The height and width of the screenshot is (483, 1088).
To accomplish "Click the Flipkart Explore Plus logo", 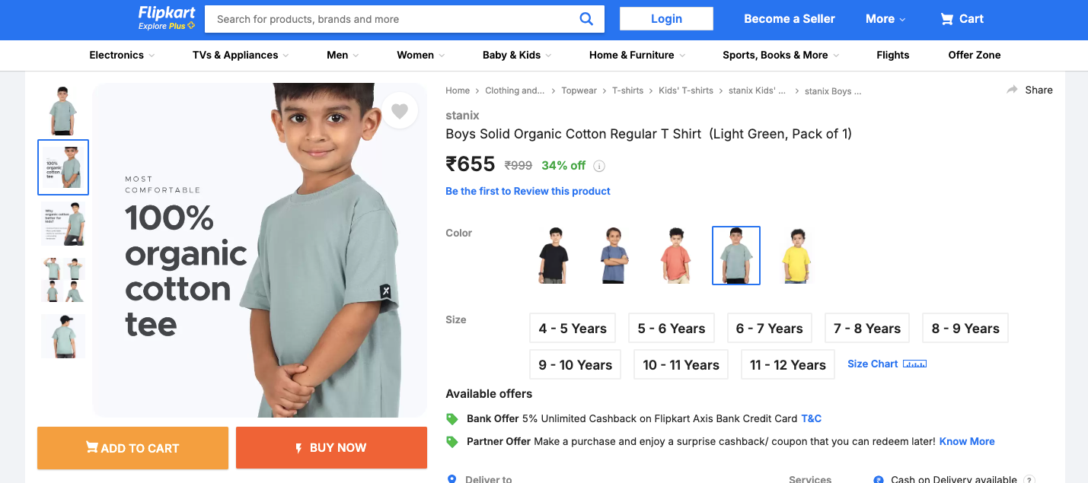I will [x=167, y=18].
